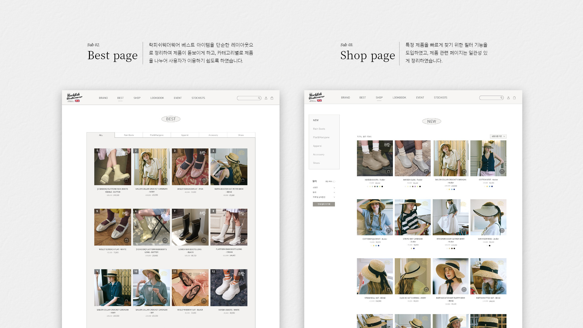Click cart icon on Sun Visor Wide product image
Viewport: 583px width, 328px height.
502,231
